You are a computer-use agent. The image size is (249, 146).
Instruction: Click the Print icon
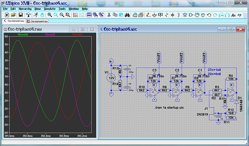point(135,15)
